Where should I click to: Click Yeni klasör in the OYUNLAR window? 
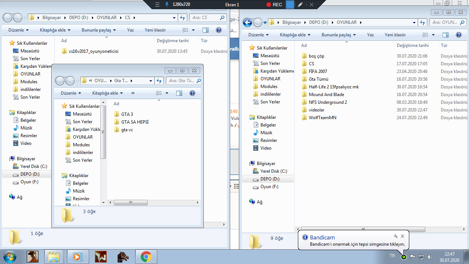coord(395,35)
